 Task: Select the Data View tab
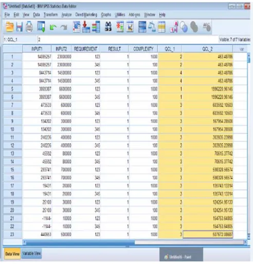12,254
